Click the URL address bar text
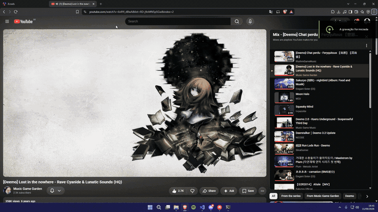 tap(131, 11)
